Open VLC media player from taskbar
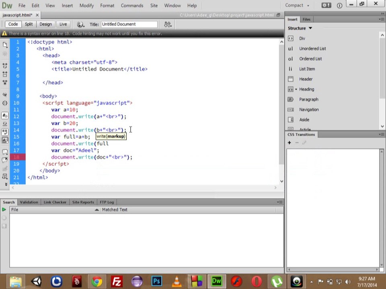Viewport: 386px width, 289px height. pyautogui.click(x=176, y=281)
